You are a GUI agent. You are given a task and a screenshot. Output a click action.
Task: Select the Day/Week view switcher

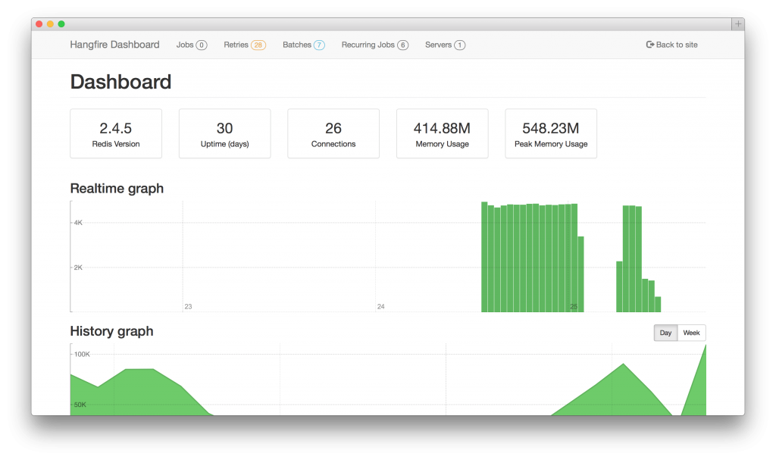coord(678,333)
